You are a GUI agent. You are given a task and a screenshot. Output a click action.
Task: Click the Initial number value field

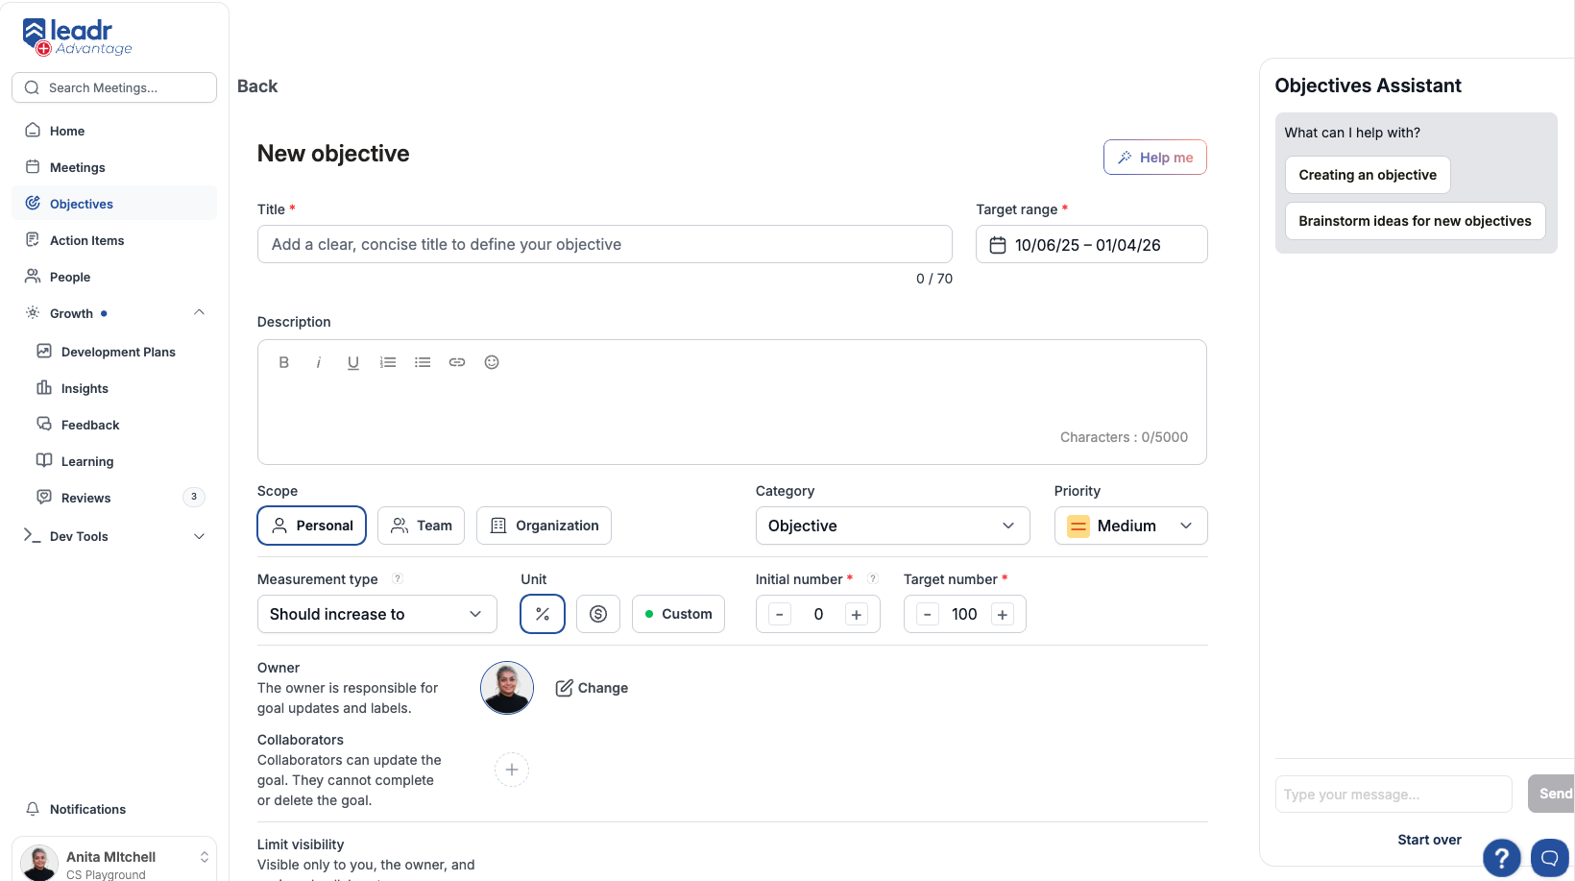pyautogui.click(x=818, y=614)
